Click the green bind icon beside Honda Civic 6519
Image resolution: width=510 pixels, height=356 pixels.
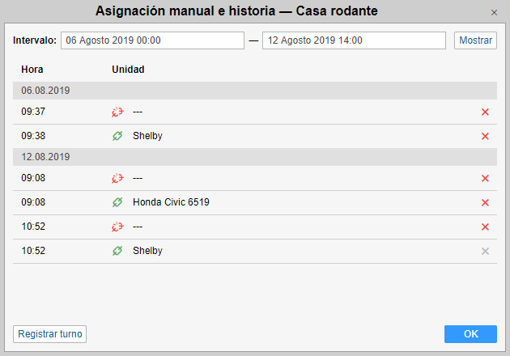(x=117, y=202)
